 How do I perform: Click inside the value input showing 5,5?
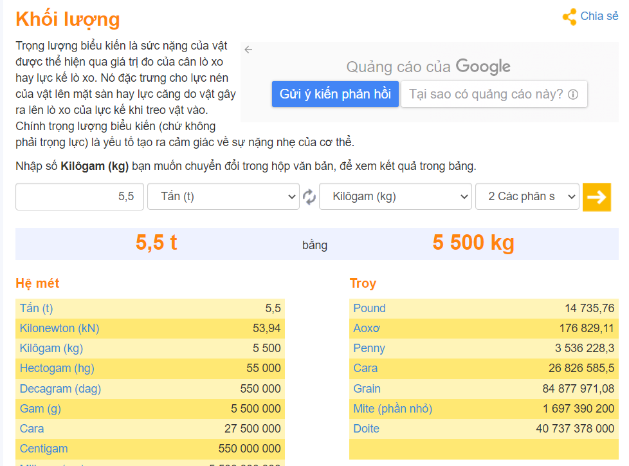coord(79,197)
